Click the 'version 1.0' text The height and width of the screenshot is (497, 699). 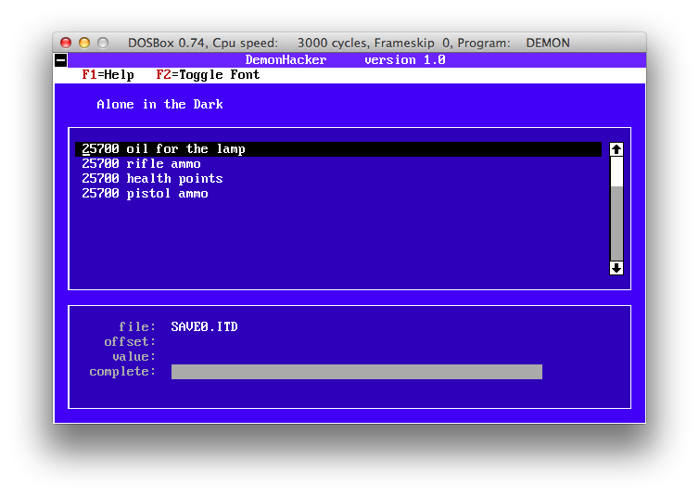405,59
